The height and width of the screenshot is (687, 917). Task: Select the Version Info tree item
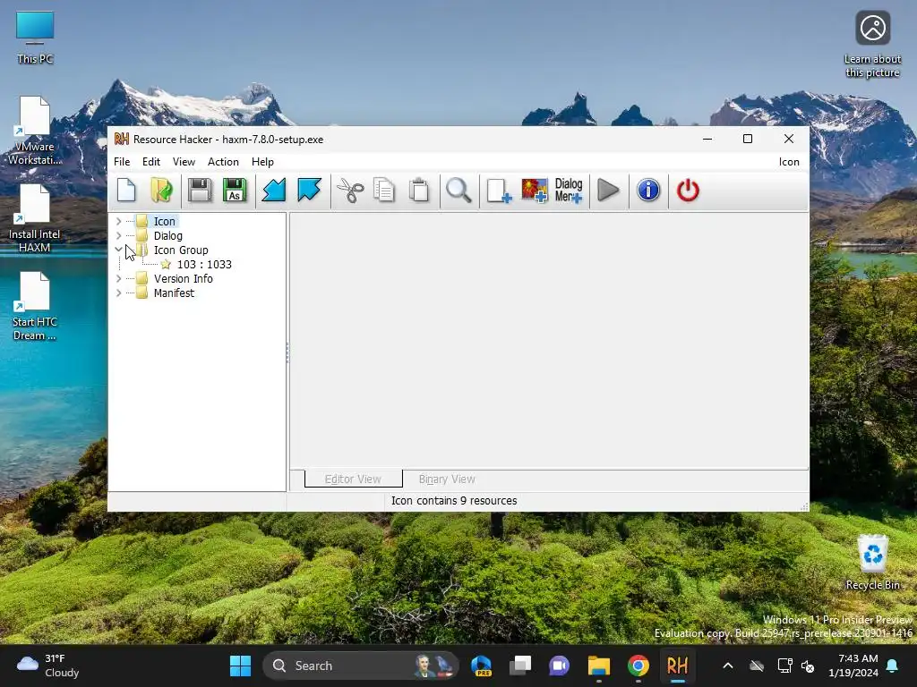pos(183,279)
